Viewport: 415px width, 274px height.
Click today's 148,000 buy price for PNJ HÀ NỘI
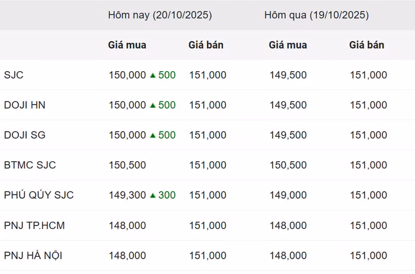click(x=127, y=256)
